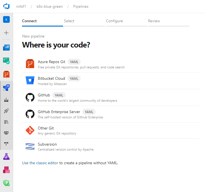
Task: Click 'Any generic Git repository' text
Action: 57,133
